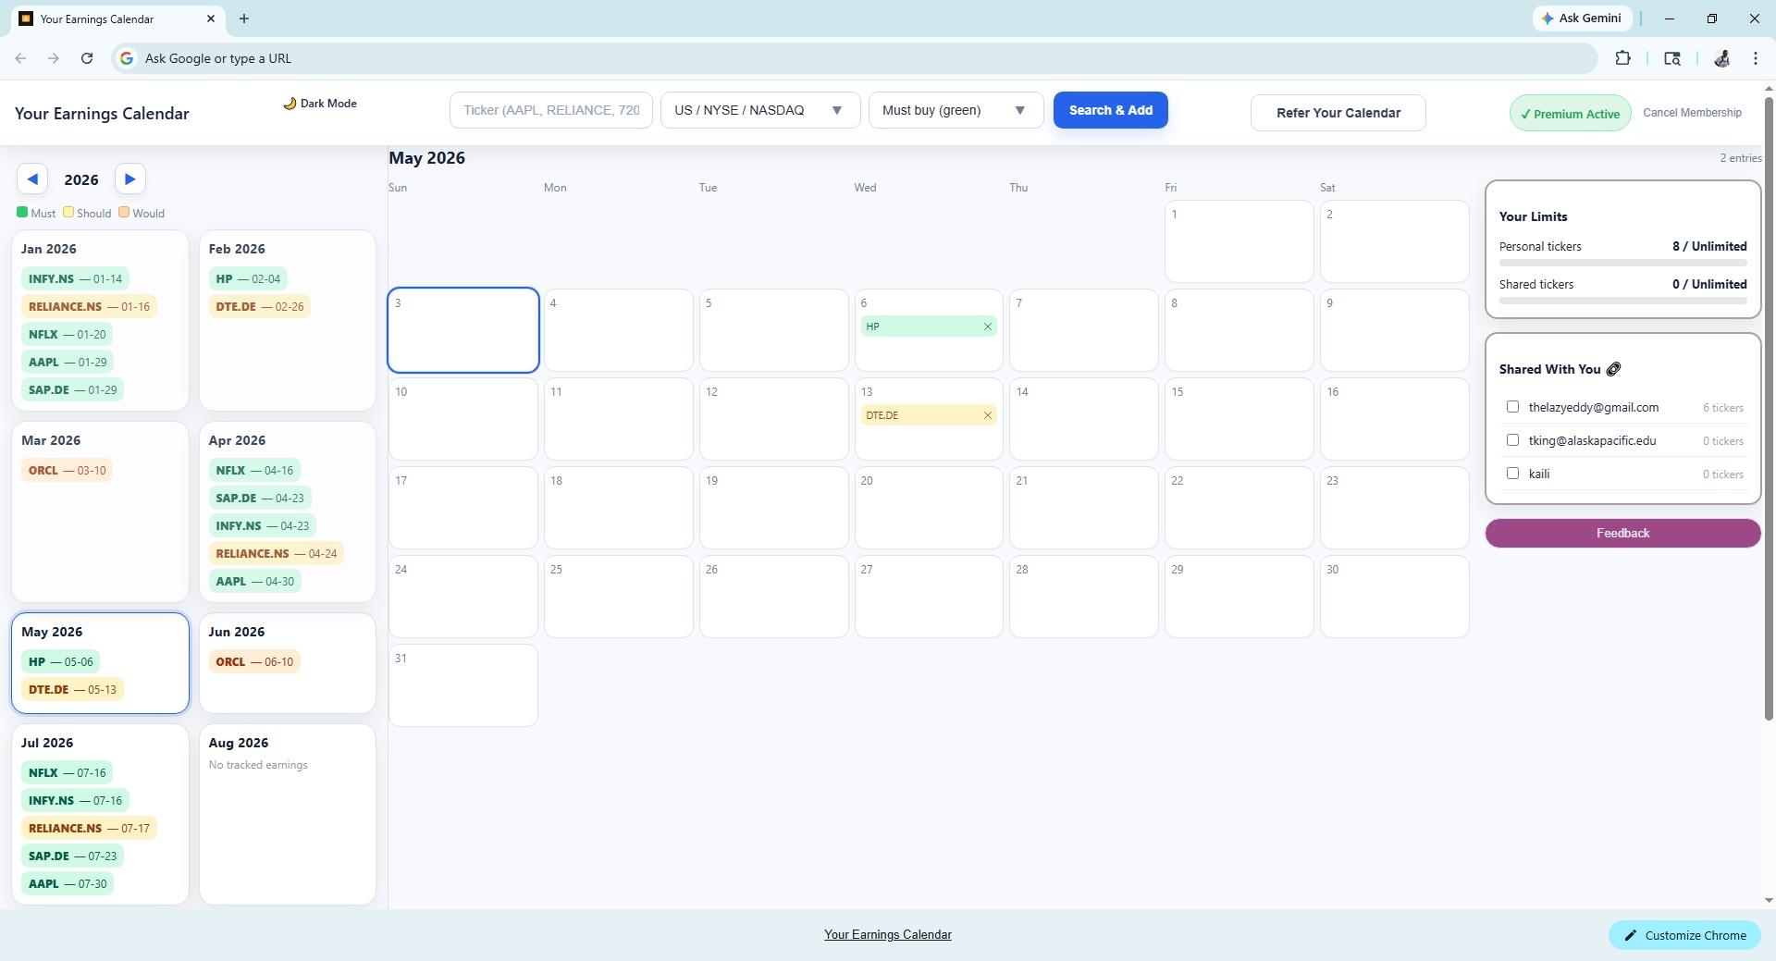
Task: Open Chrome profile avatar
Action: coord(1722,58)
